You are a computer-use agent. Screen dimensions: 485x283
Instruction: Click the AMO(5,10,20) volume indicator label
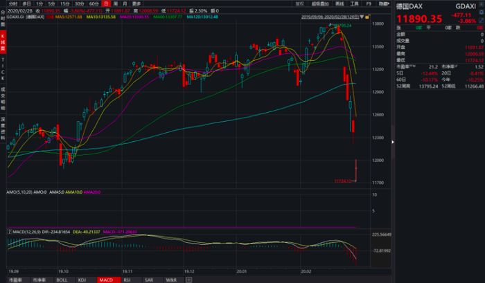(19, 192)
